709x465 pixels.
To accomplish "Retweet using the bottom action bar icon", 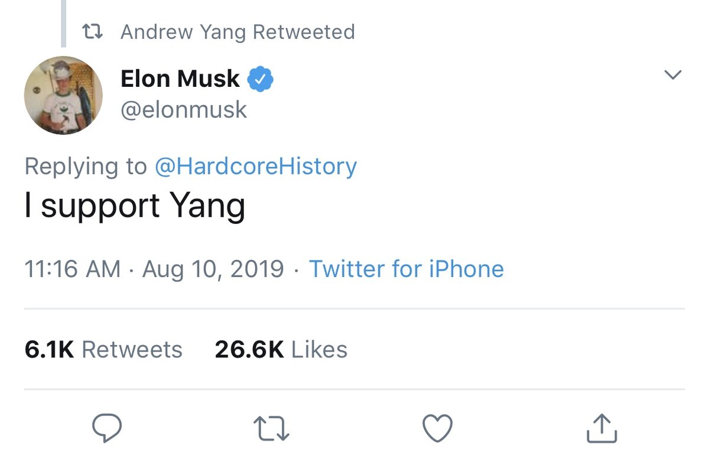I will [x=271, y=428].
